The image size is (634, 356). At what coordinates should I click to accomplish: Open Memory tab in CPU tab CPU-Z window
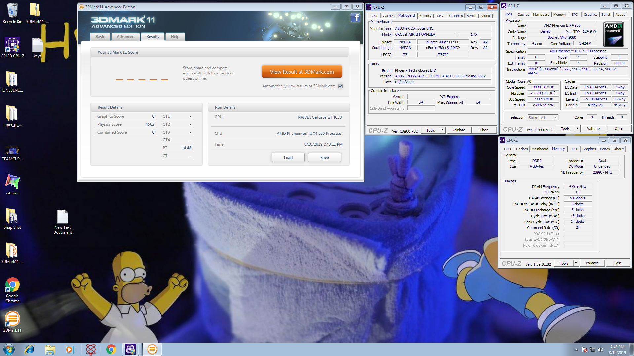pyautogui.click(x=559, y=15)
